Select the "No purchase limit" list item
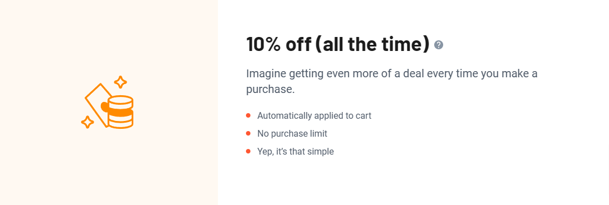This screenshot has width=609, height=205. tap(292, 134)
